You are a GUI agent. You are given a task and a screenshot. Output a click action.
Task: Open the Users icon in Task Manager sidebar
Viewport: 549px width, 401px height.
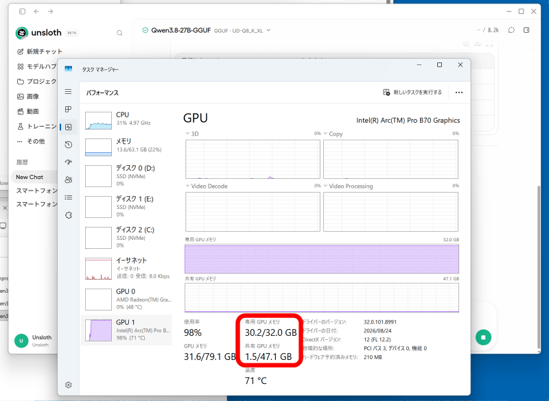point(68,180)
